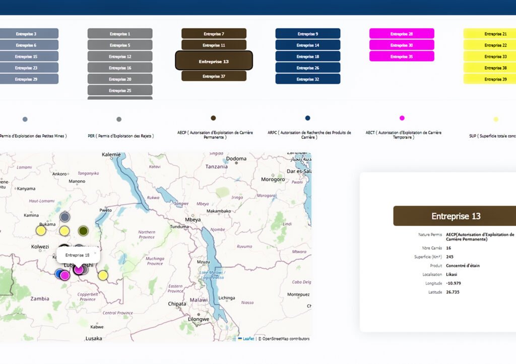Screen dimensions: 516x364
Task: Select Entreprise 21
Action: pos(490,34)
